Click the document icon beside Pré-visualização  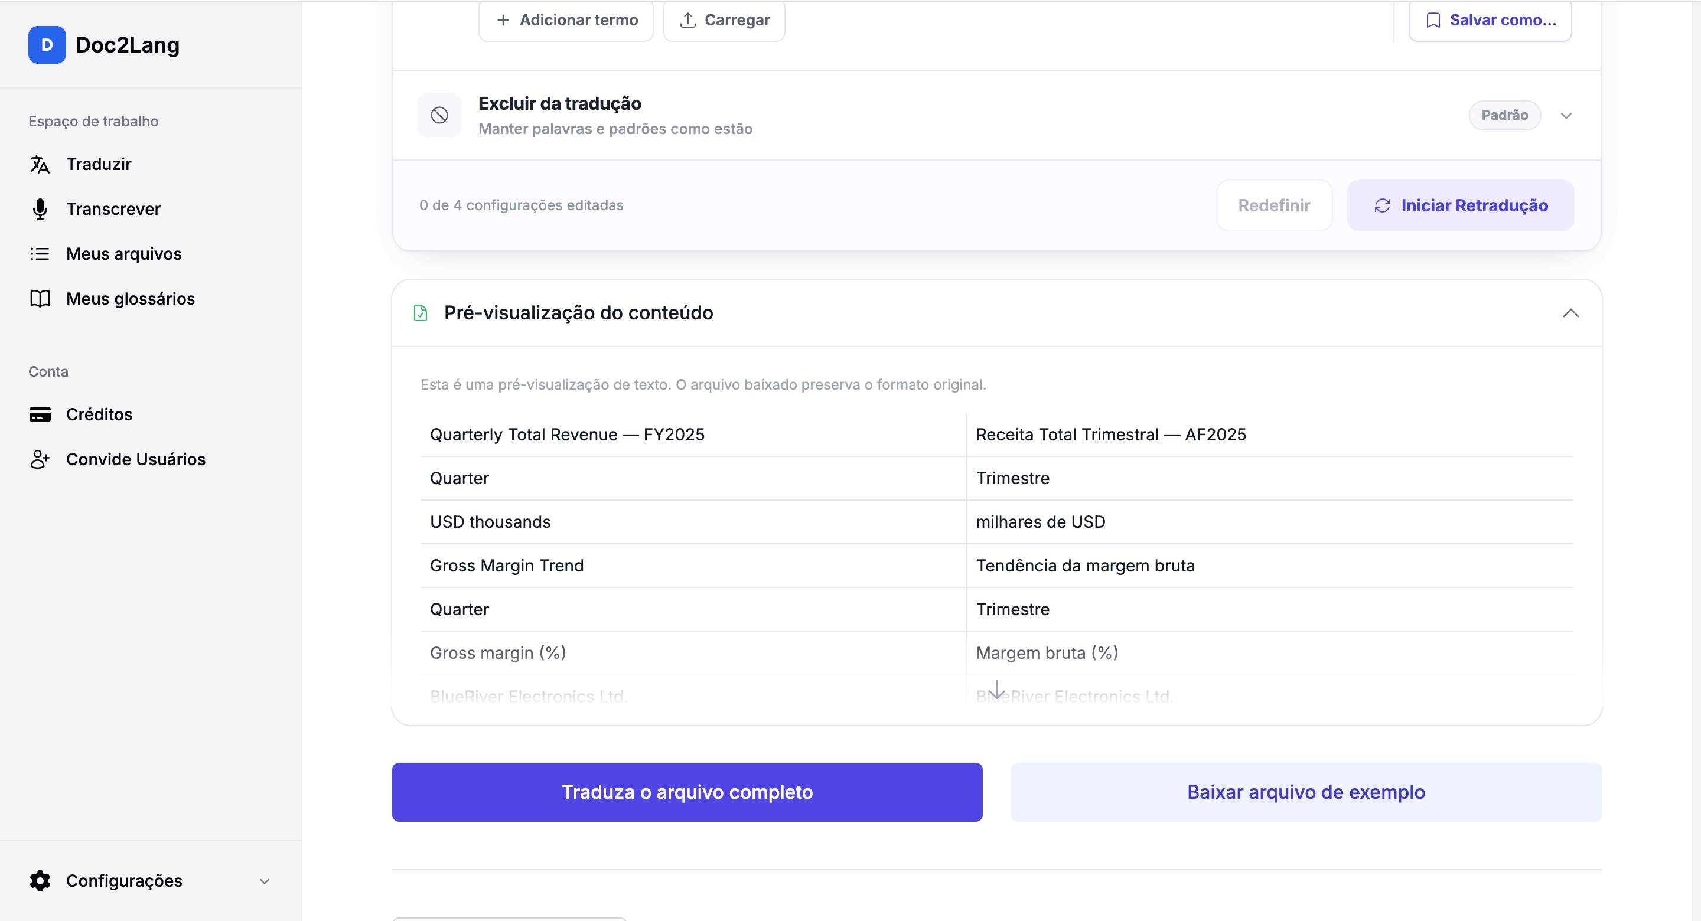click(x=420, y=312)
